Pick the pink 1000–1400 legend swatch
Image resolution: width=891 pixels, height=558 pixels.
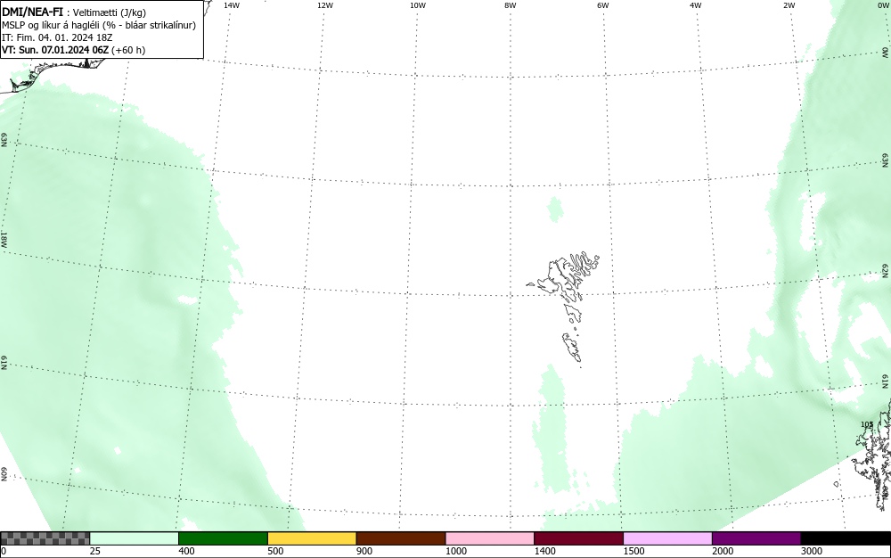click(490, 538)
